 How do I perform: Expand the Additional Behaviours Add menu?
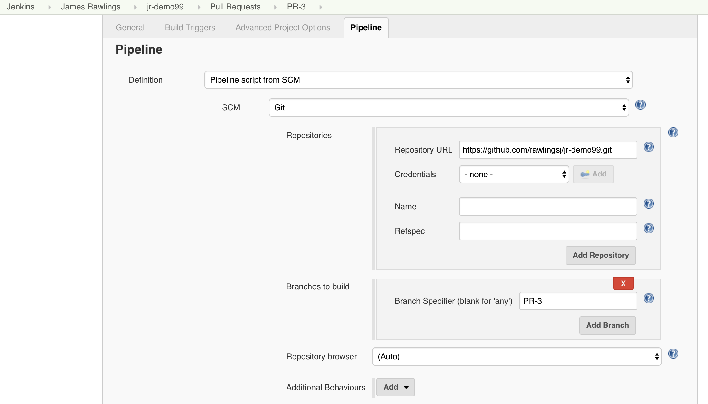(395, 387)
